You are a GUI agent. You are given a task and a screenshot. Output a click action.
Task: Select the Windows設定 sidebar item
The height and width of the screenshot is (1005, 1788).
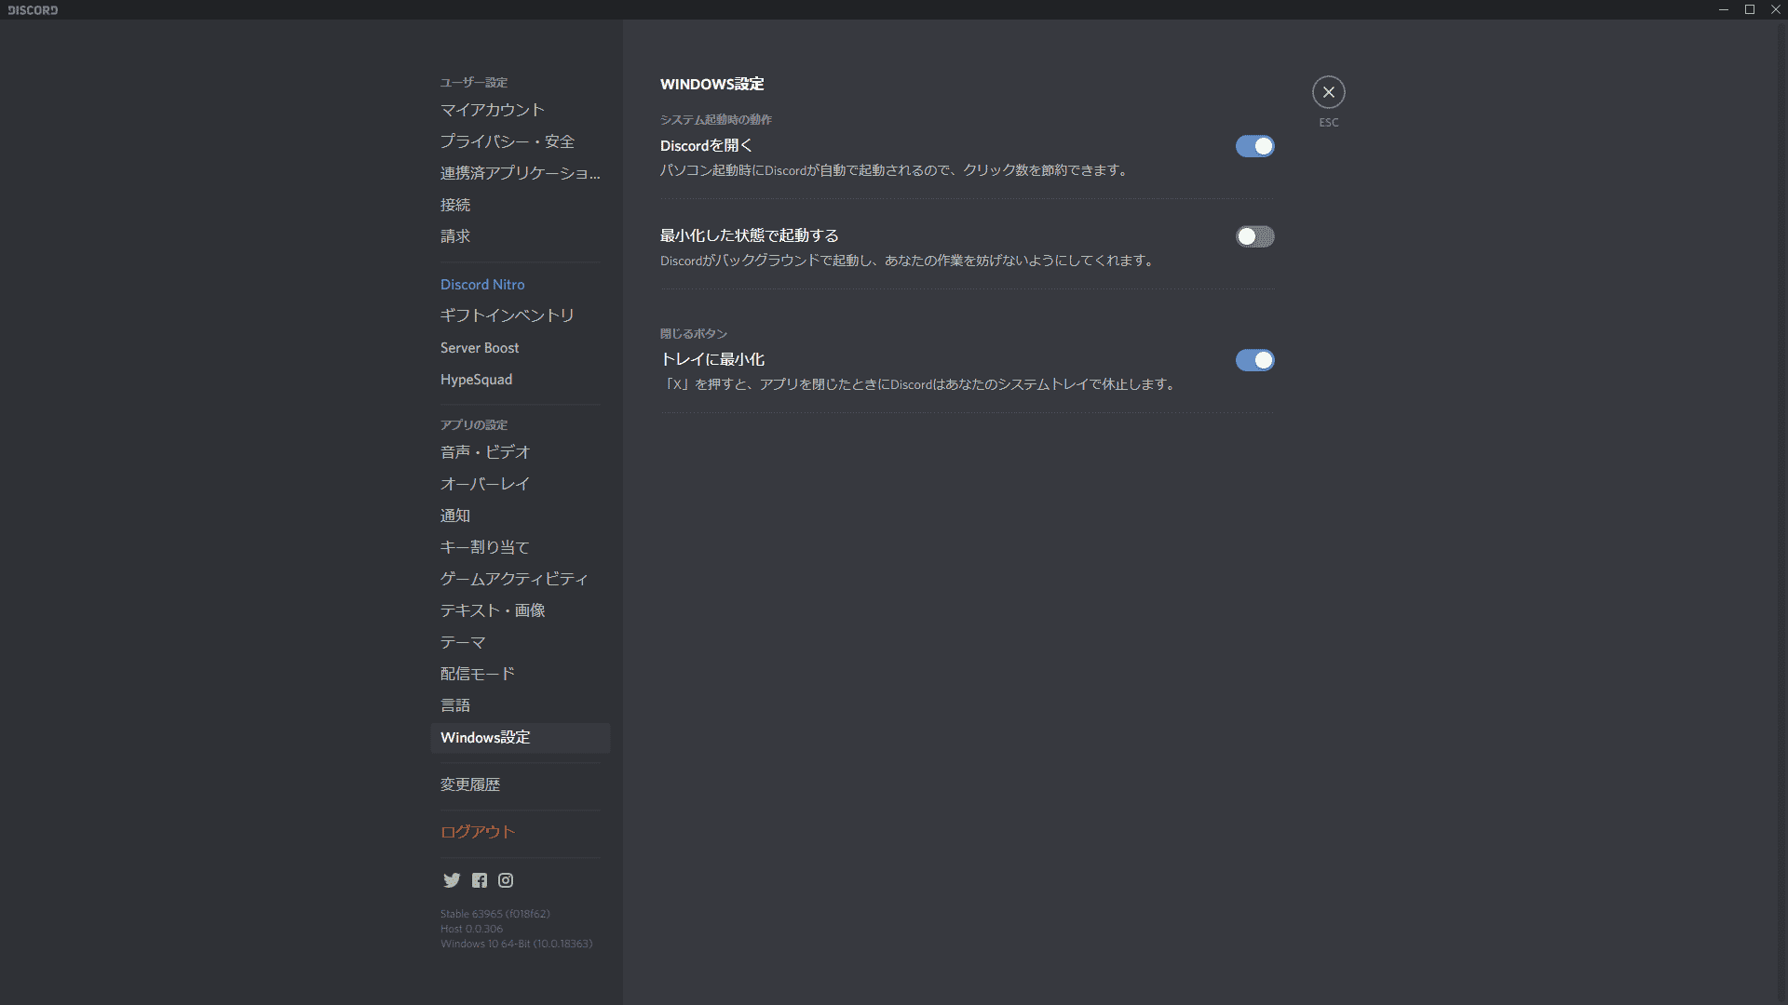pyautogui.click(x=521, y=738)
